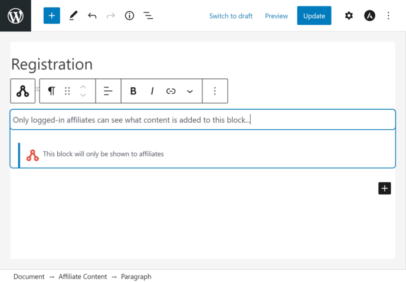406x282 pixels.
Task: Insert a link
Action: [171, 91]
